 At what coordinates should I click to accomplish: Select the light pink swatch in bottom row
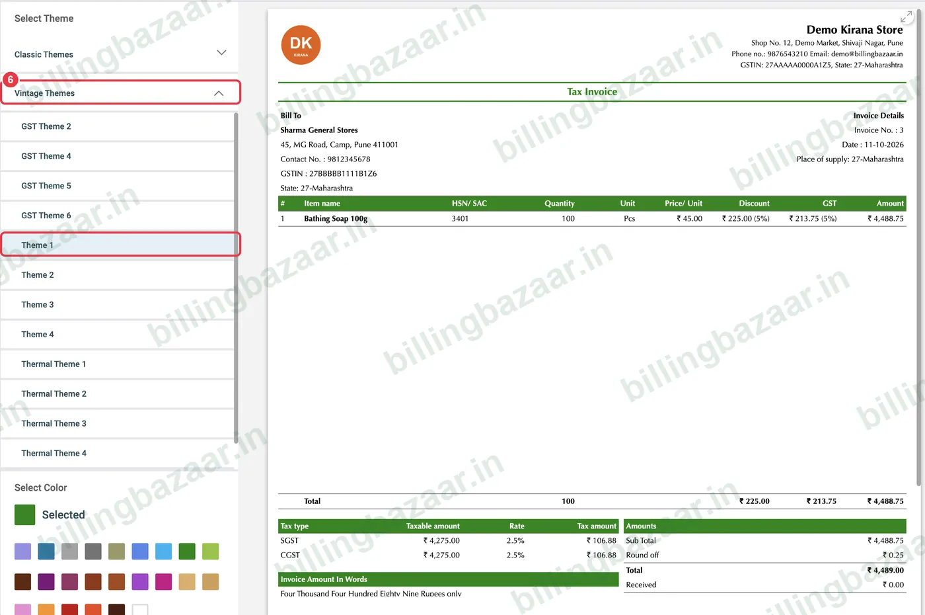tap(22, 610)
